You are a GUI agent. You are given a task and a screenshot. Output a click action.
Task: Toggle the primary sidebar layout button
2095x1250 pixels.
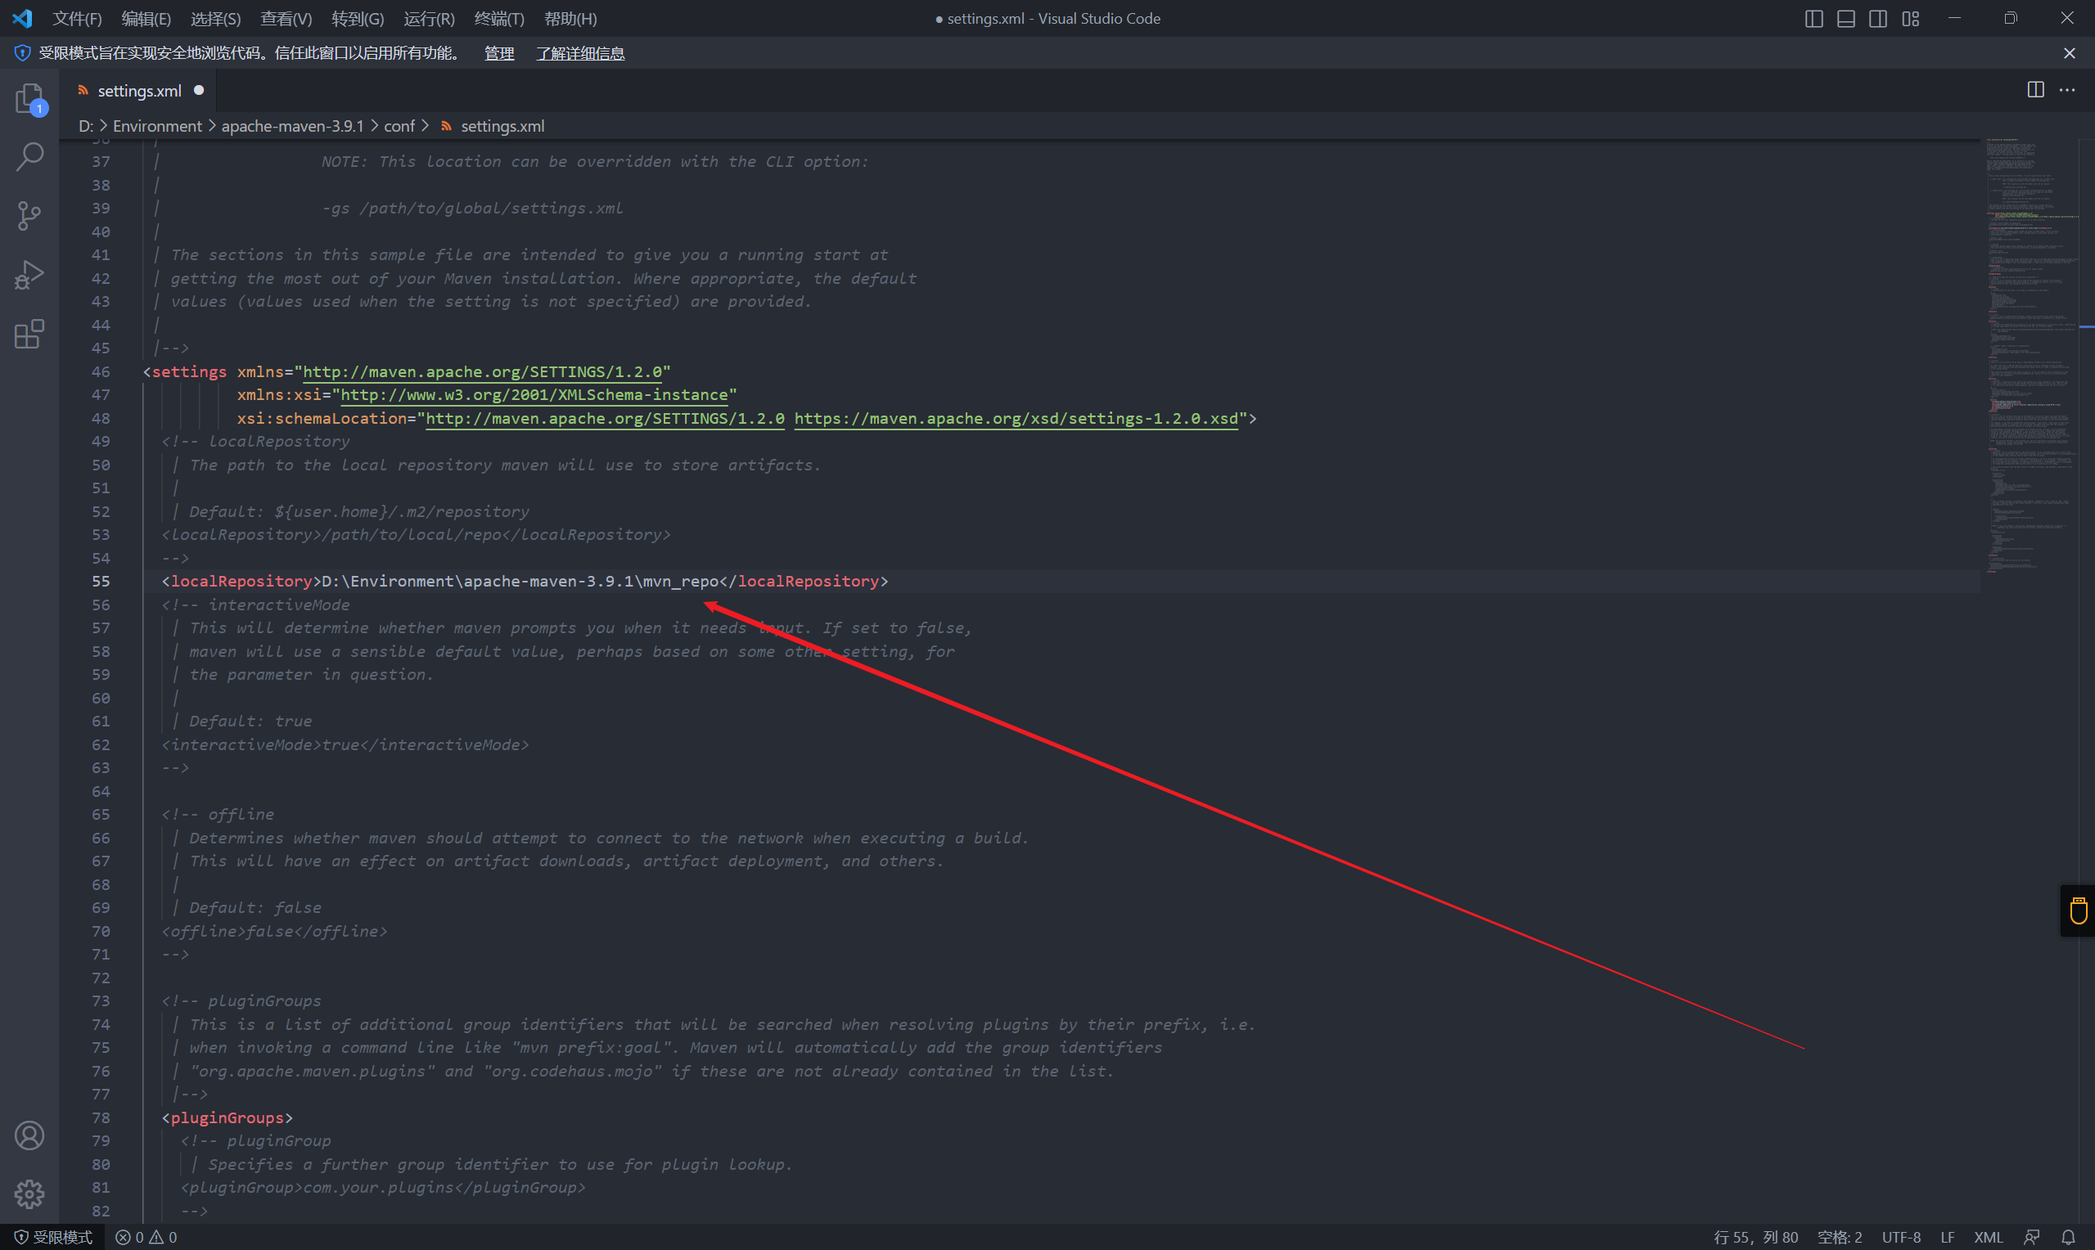point(1813,19)
